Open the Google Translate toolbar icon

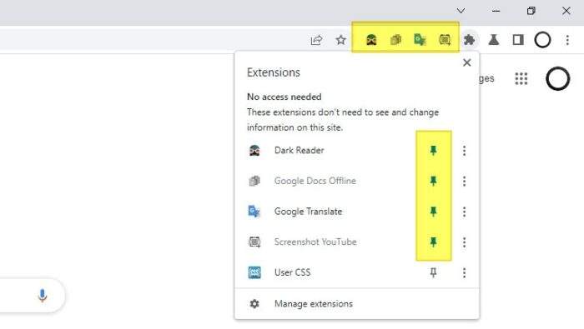(420, 40)
